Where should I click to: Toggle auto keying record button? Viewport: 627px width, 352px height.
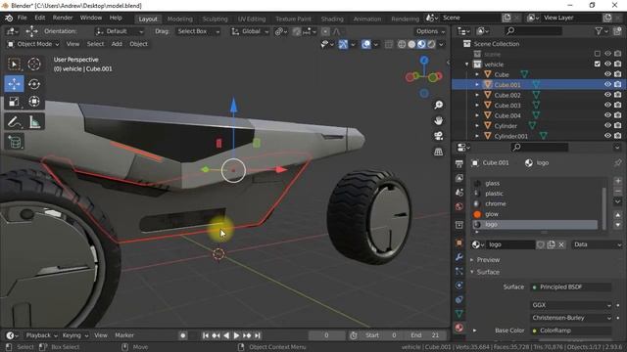pos(183,335)
